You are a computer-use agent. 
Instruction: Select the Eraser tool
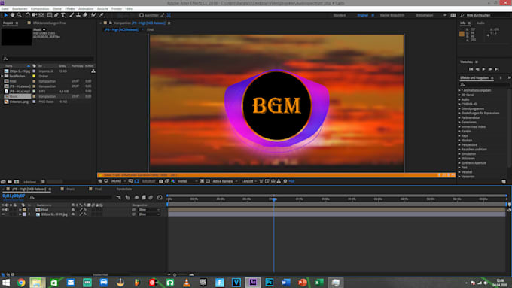click(85, 15)
